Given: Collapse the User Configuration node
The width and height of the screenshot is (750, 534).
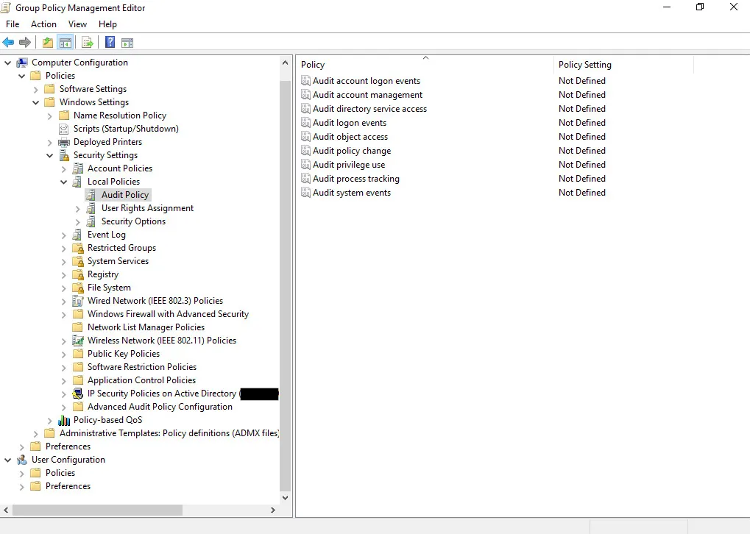Looking at the screenshot, I should (x=7, y=459).
